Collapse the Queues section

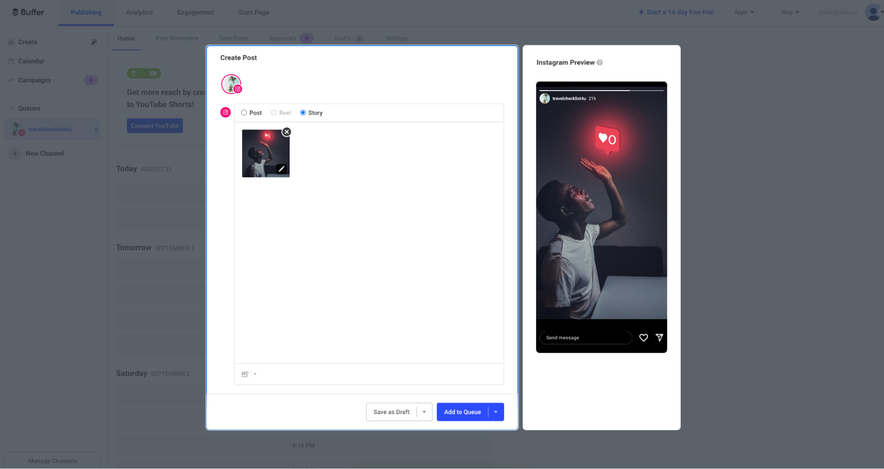[x=11, y=108]
